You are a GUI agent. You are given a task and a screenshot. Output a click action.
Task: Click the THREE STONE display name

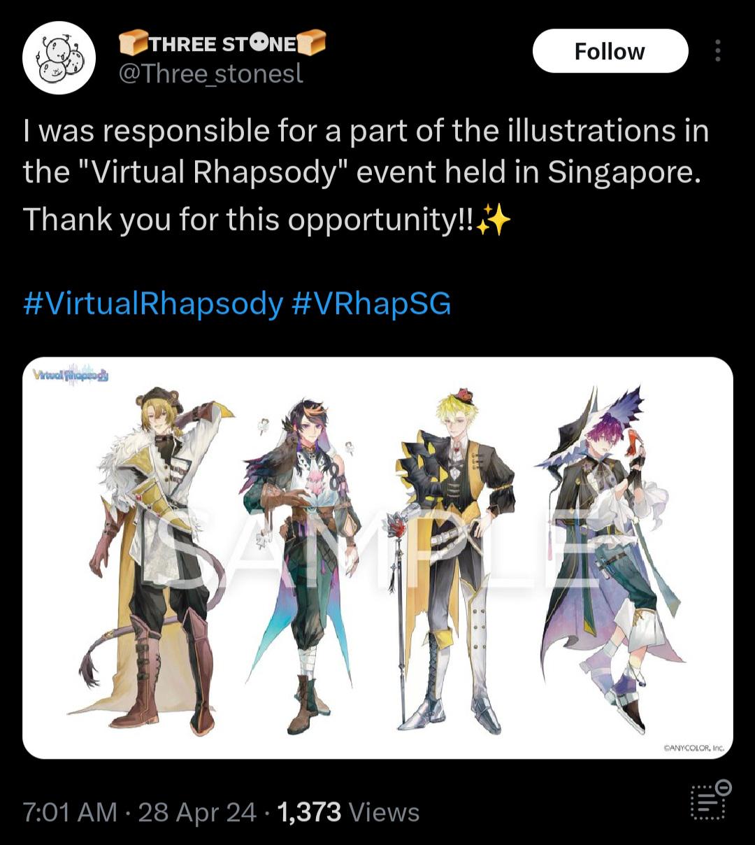coord(222,44)
